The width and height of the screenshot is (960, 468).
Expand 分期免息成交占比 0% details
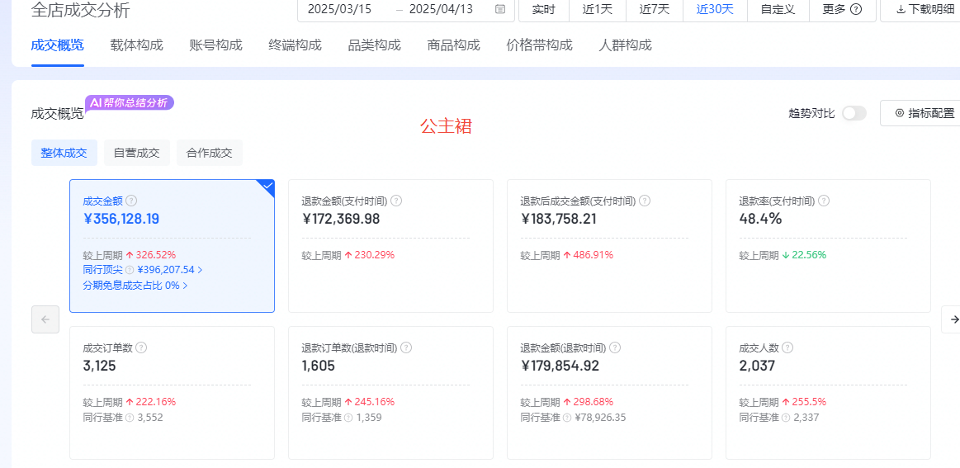[x=135, y=286]
